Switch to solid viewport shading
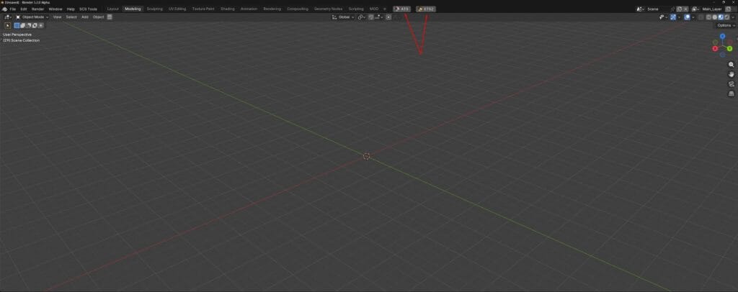This screenshot has width=738, height=292. [714, 17]
